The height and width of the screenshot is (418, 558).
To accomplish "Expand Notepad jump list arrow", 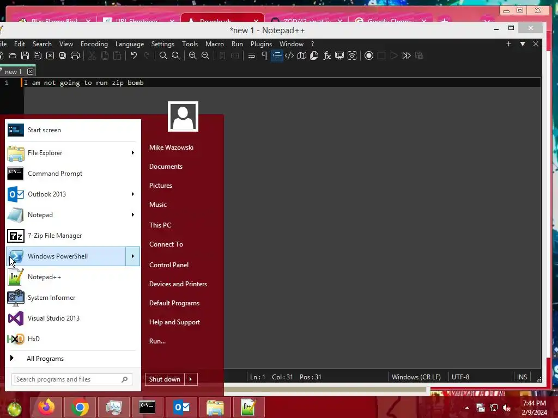I will pos(133,214).
